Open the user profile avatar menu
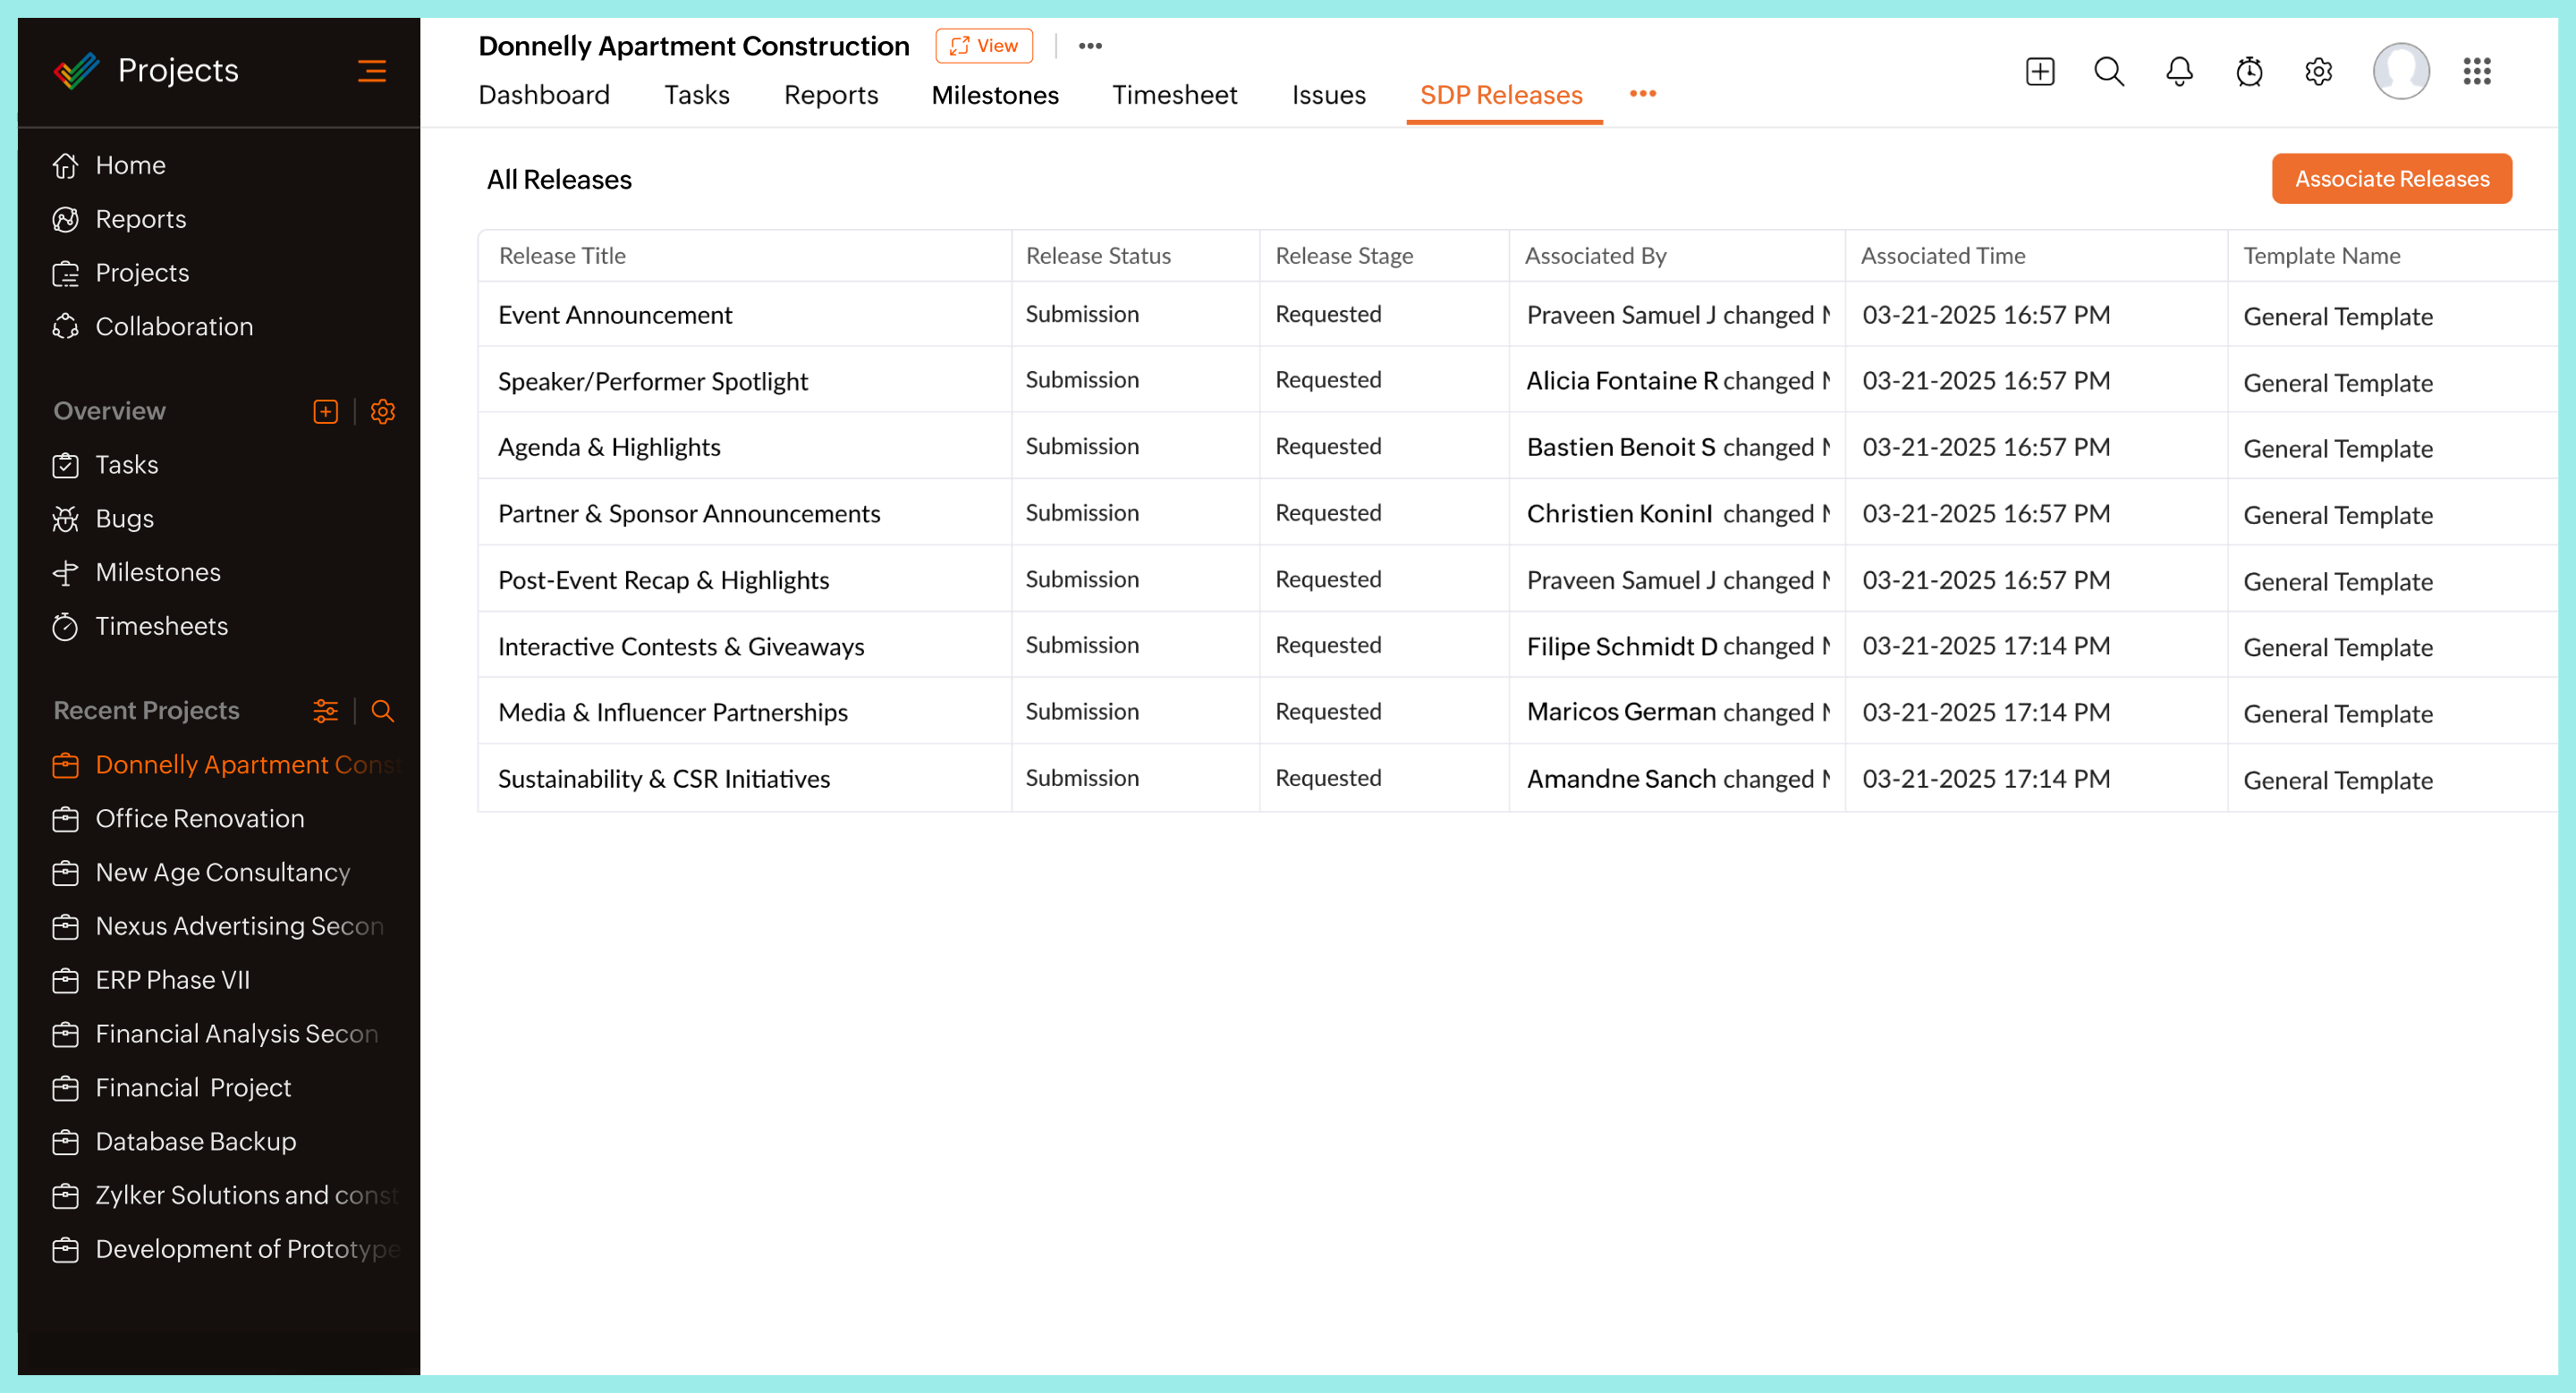The height and width of the screenshot is (1393, 2576). click(x=2400, y=72)
